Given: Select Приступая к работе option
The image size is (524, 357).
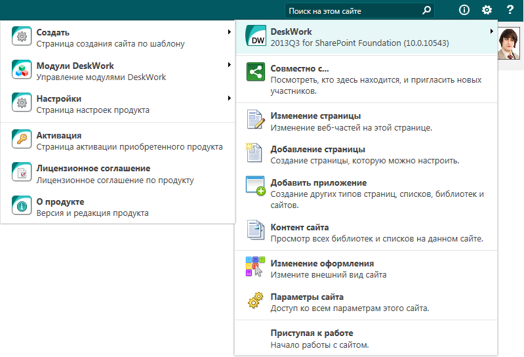Looking at the screenshot, I should pyautogui.click(x=366, y=338).
